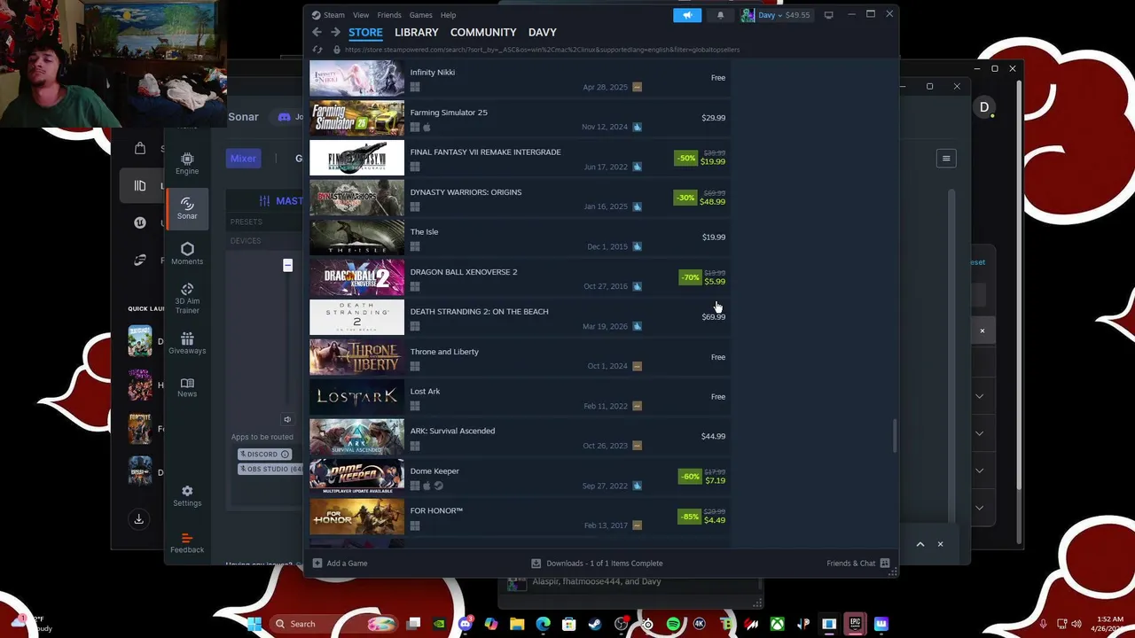Open DEATH STRANDING 2: ON THE BEACH
1135x638 pixels.
click(x=519, y=318)
